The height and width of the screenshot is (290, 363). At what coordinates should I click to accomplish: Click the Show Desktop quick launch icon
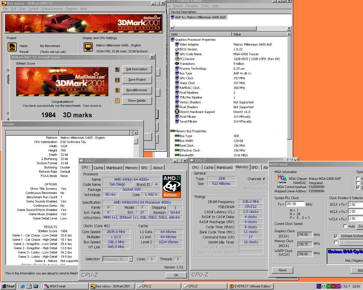pos(29,286)
